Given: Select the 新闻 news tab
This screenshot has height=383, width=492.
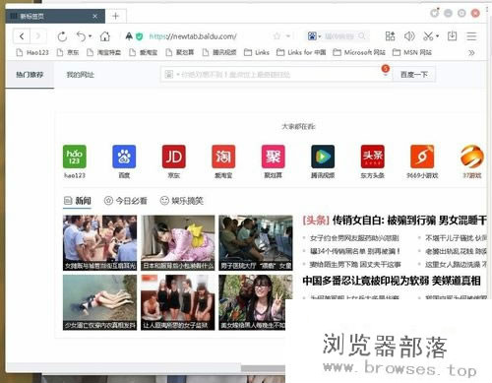Looking at the screenshot, I should click(78, 201).
